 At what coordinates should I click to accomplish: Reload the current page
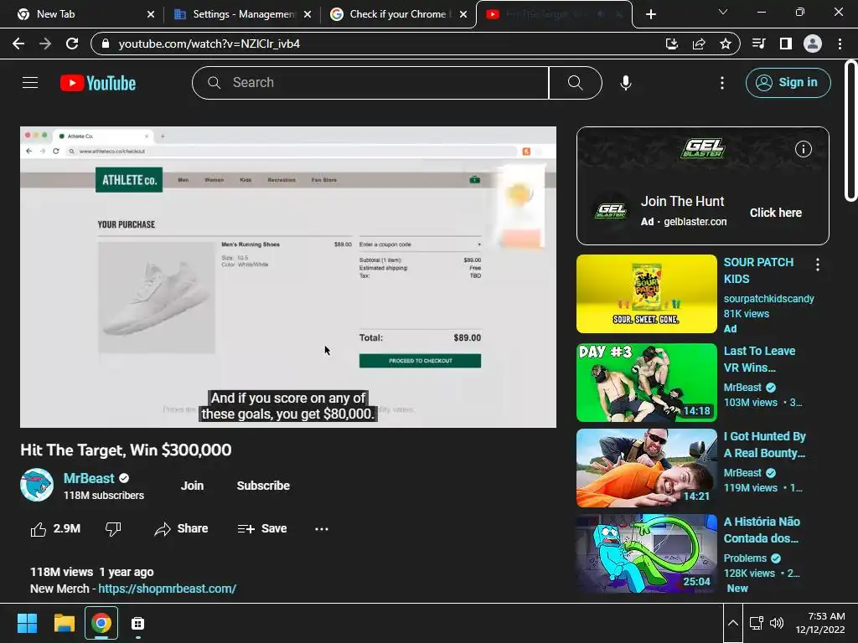72,44
